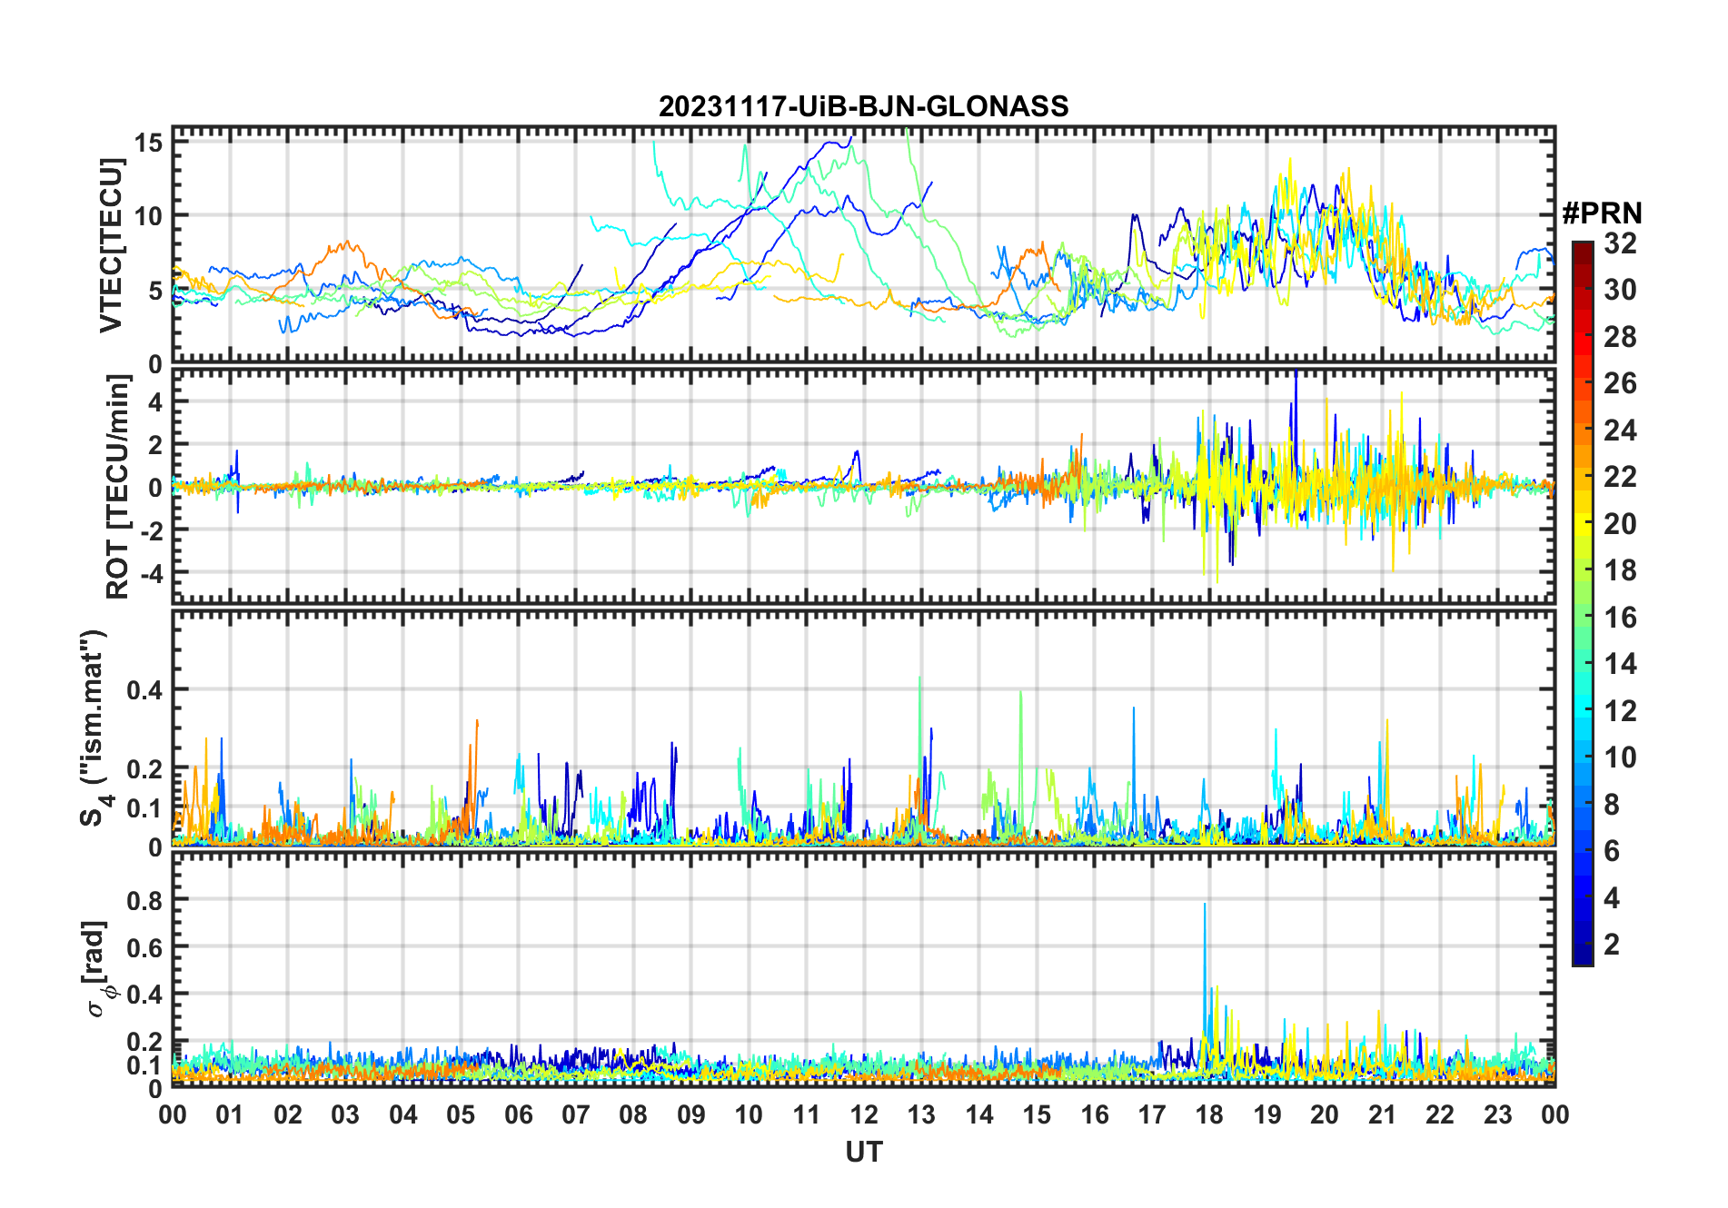Select the UT hour tick label 09

point(691,1114)
